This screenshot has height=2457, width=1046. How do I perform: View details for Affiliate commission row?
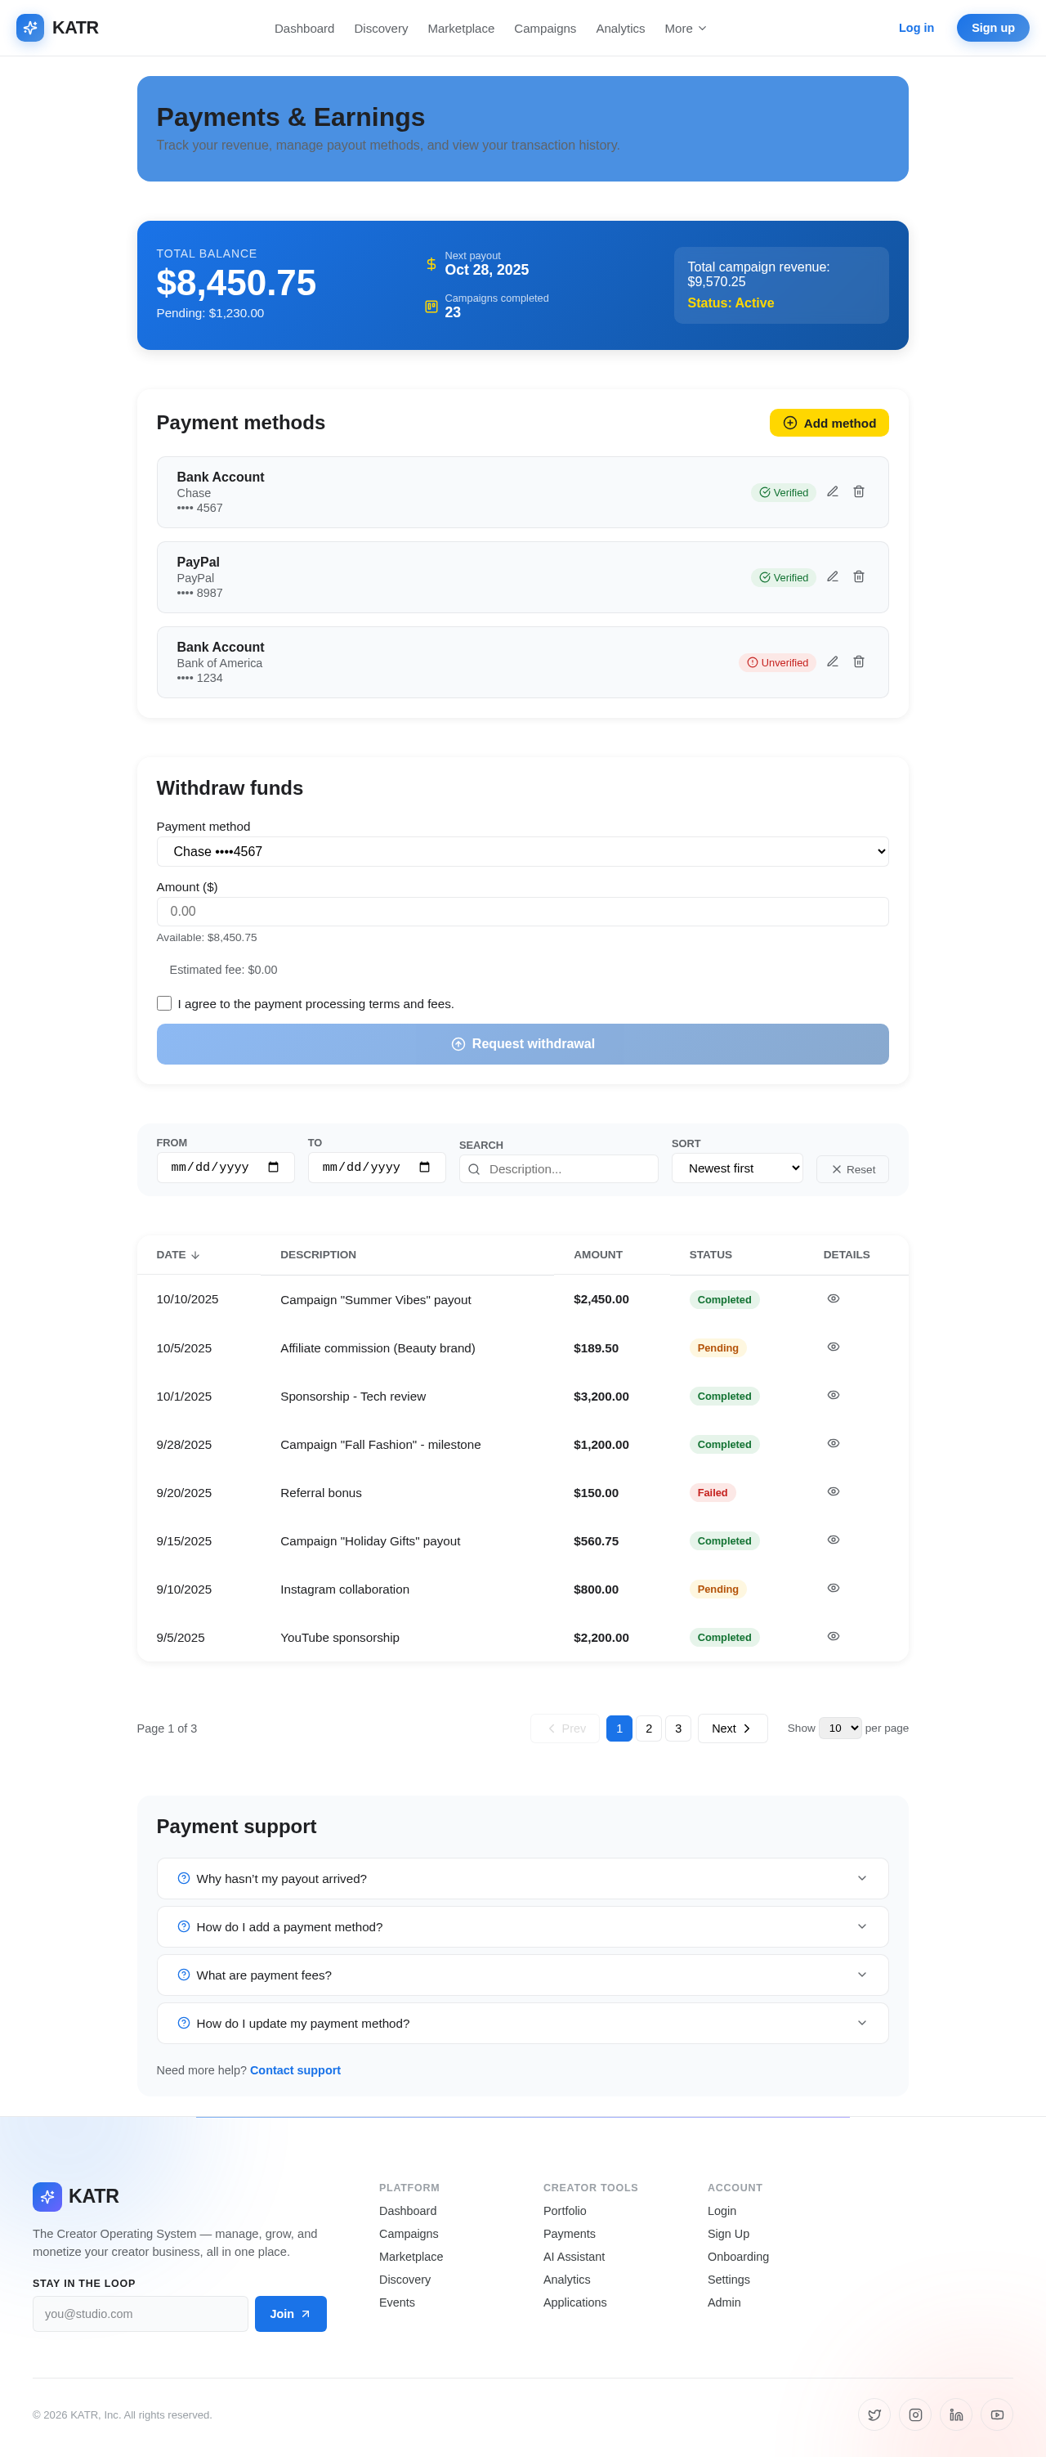pyautogui.click(x=834, y=1347)
